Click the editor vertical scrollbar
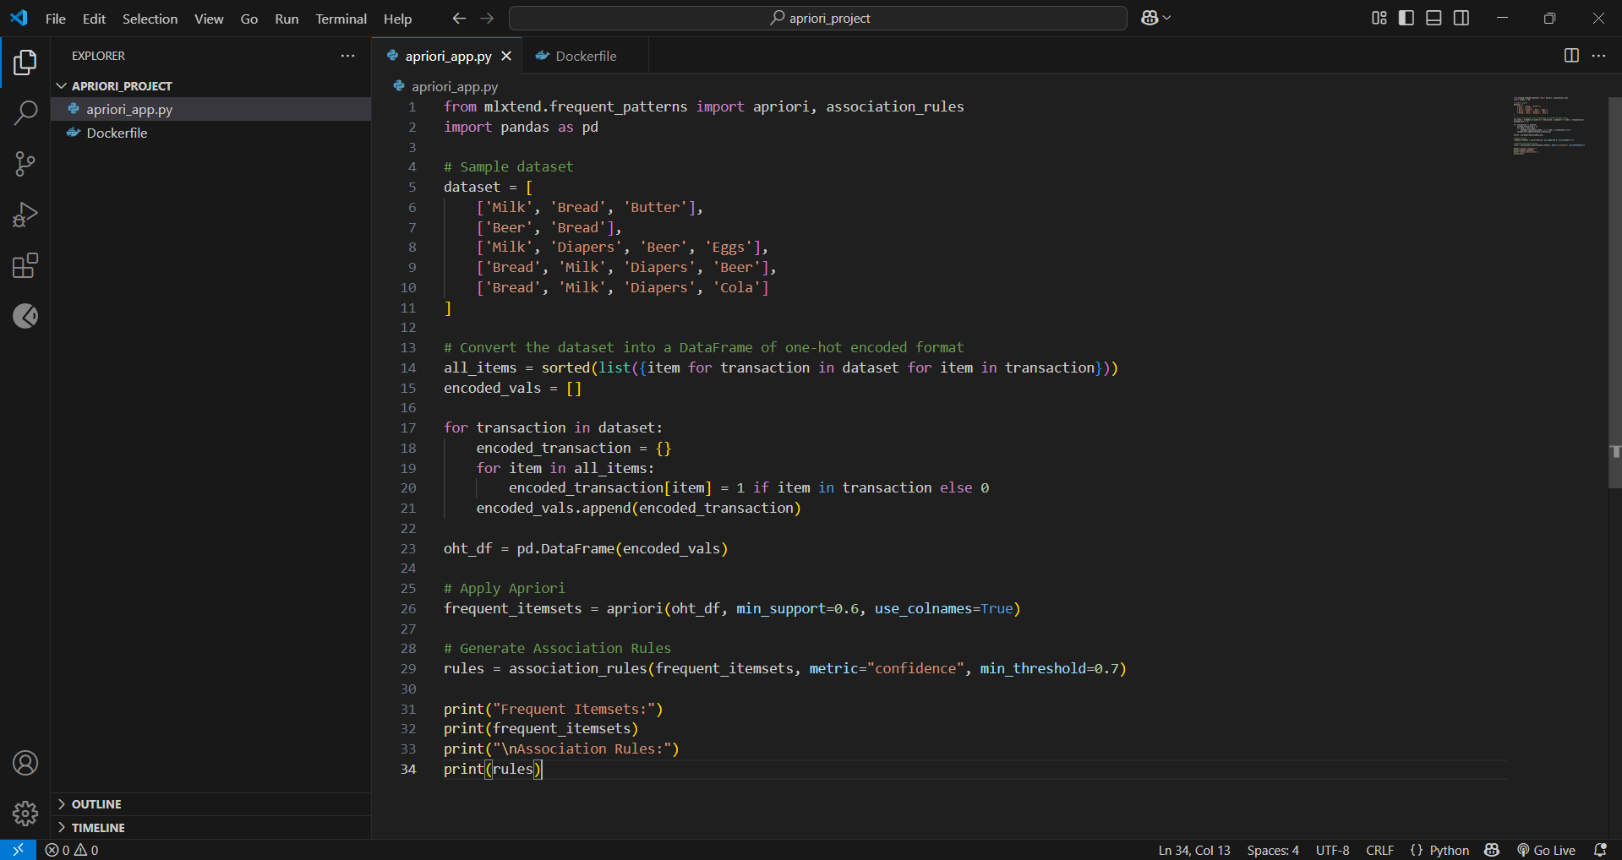 [1615, 293]
